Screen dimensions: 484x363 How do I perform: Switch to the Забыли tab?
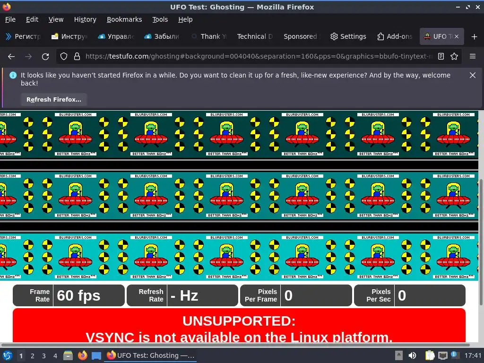(163, 36)
